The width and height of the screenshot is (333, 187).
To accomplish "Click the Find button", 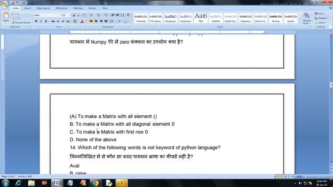I will 320,14.
